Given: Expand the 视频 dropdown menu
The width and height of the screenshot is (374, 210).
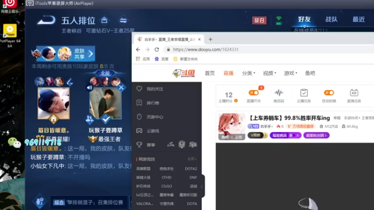Looking at the screenshot, I should click(270, 73).
